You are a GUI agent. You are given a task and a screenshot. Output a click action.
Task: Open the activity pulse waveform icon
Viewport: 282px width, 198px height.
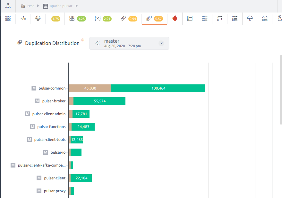pos(23,19)
